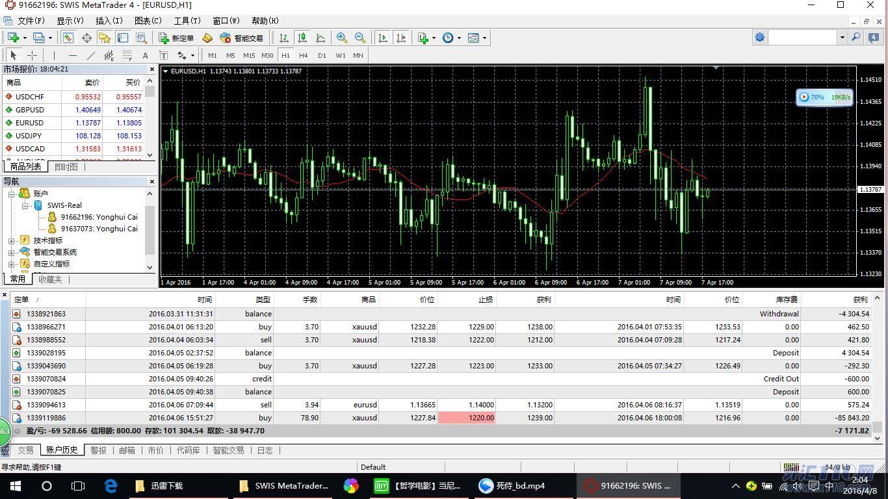This screenshot has width=888, height=499.
Task: Toggle the Market Watch window icon
Action: [68, 38]
